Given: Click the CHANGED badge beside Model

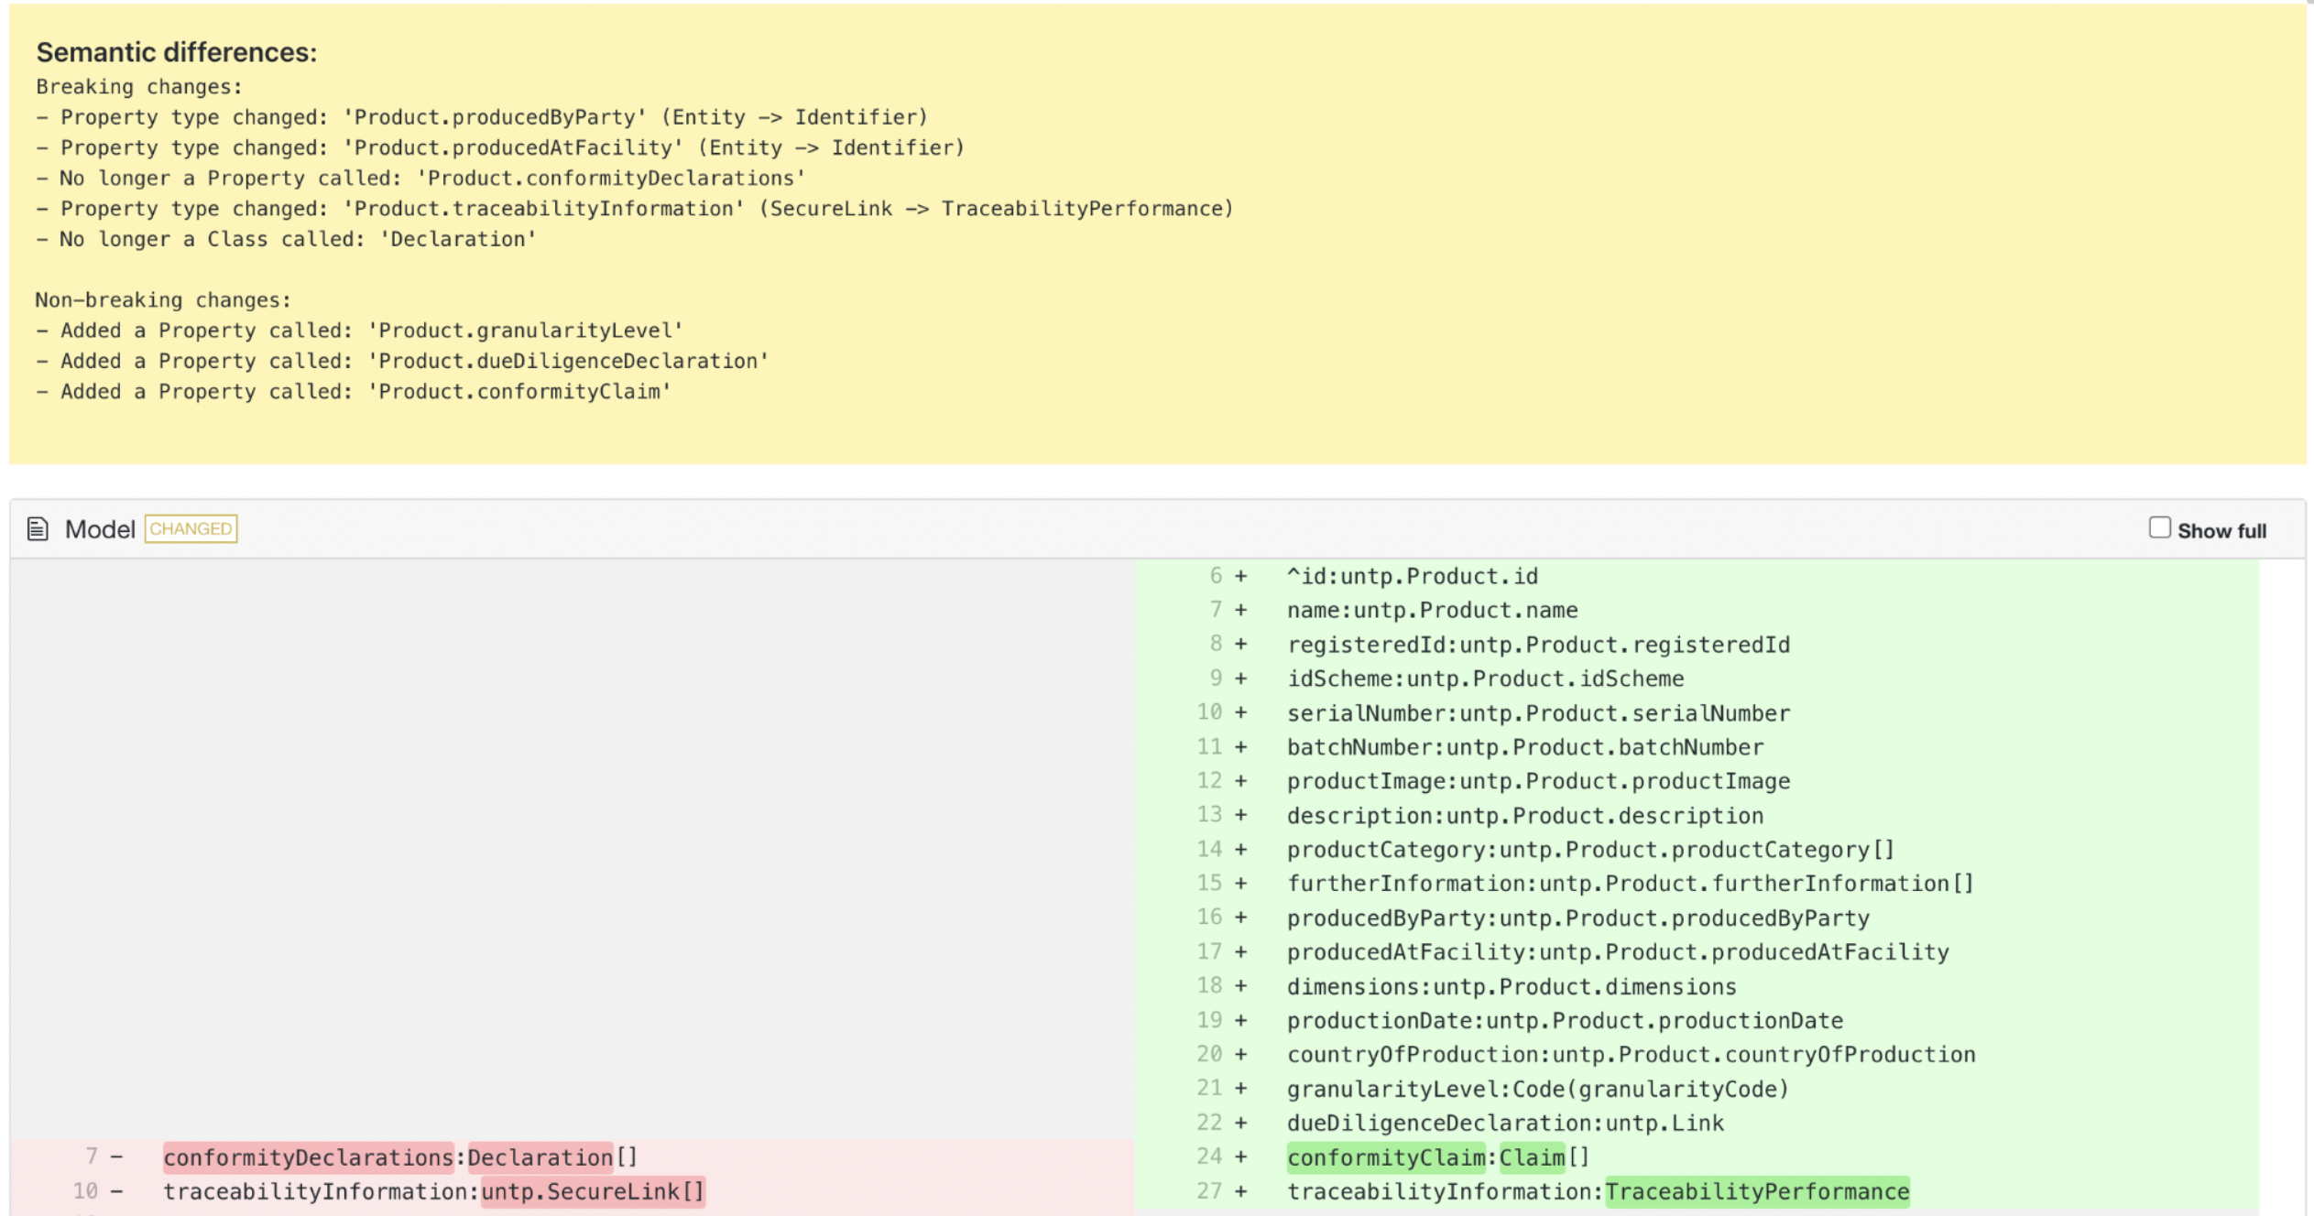Looking at the screenshot, I should coord(191,529).
